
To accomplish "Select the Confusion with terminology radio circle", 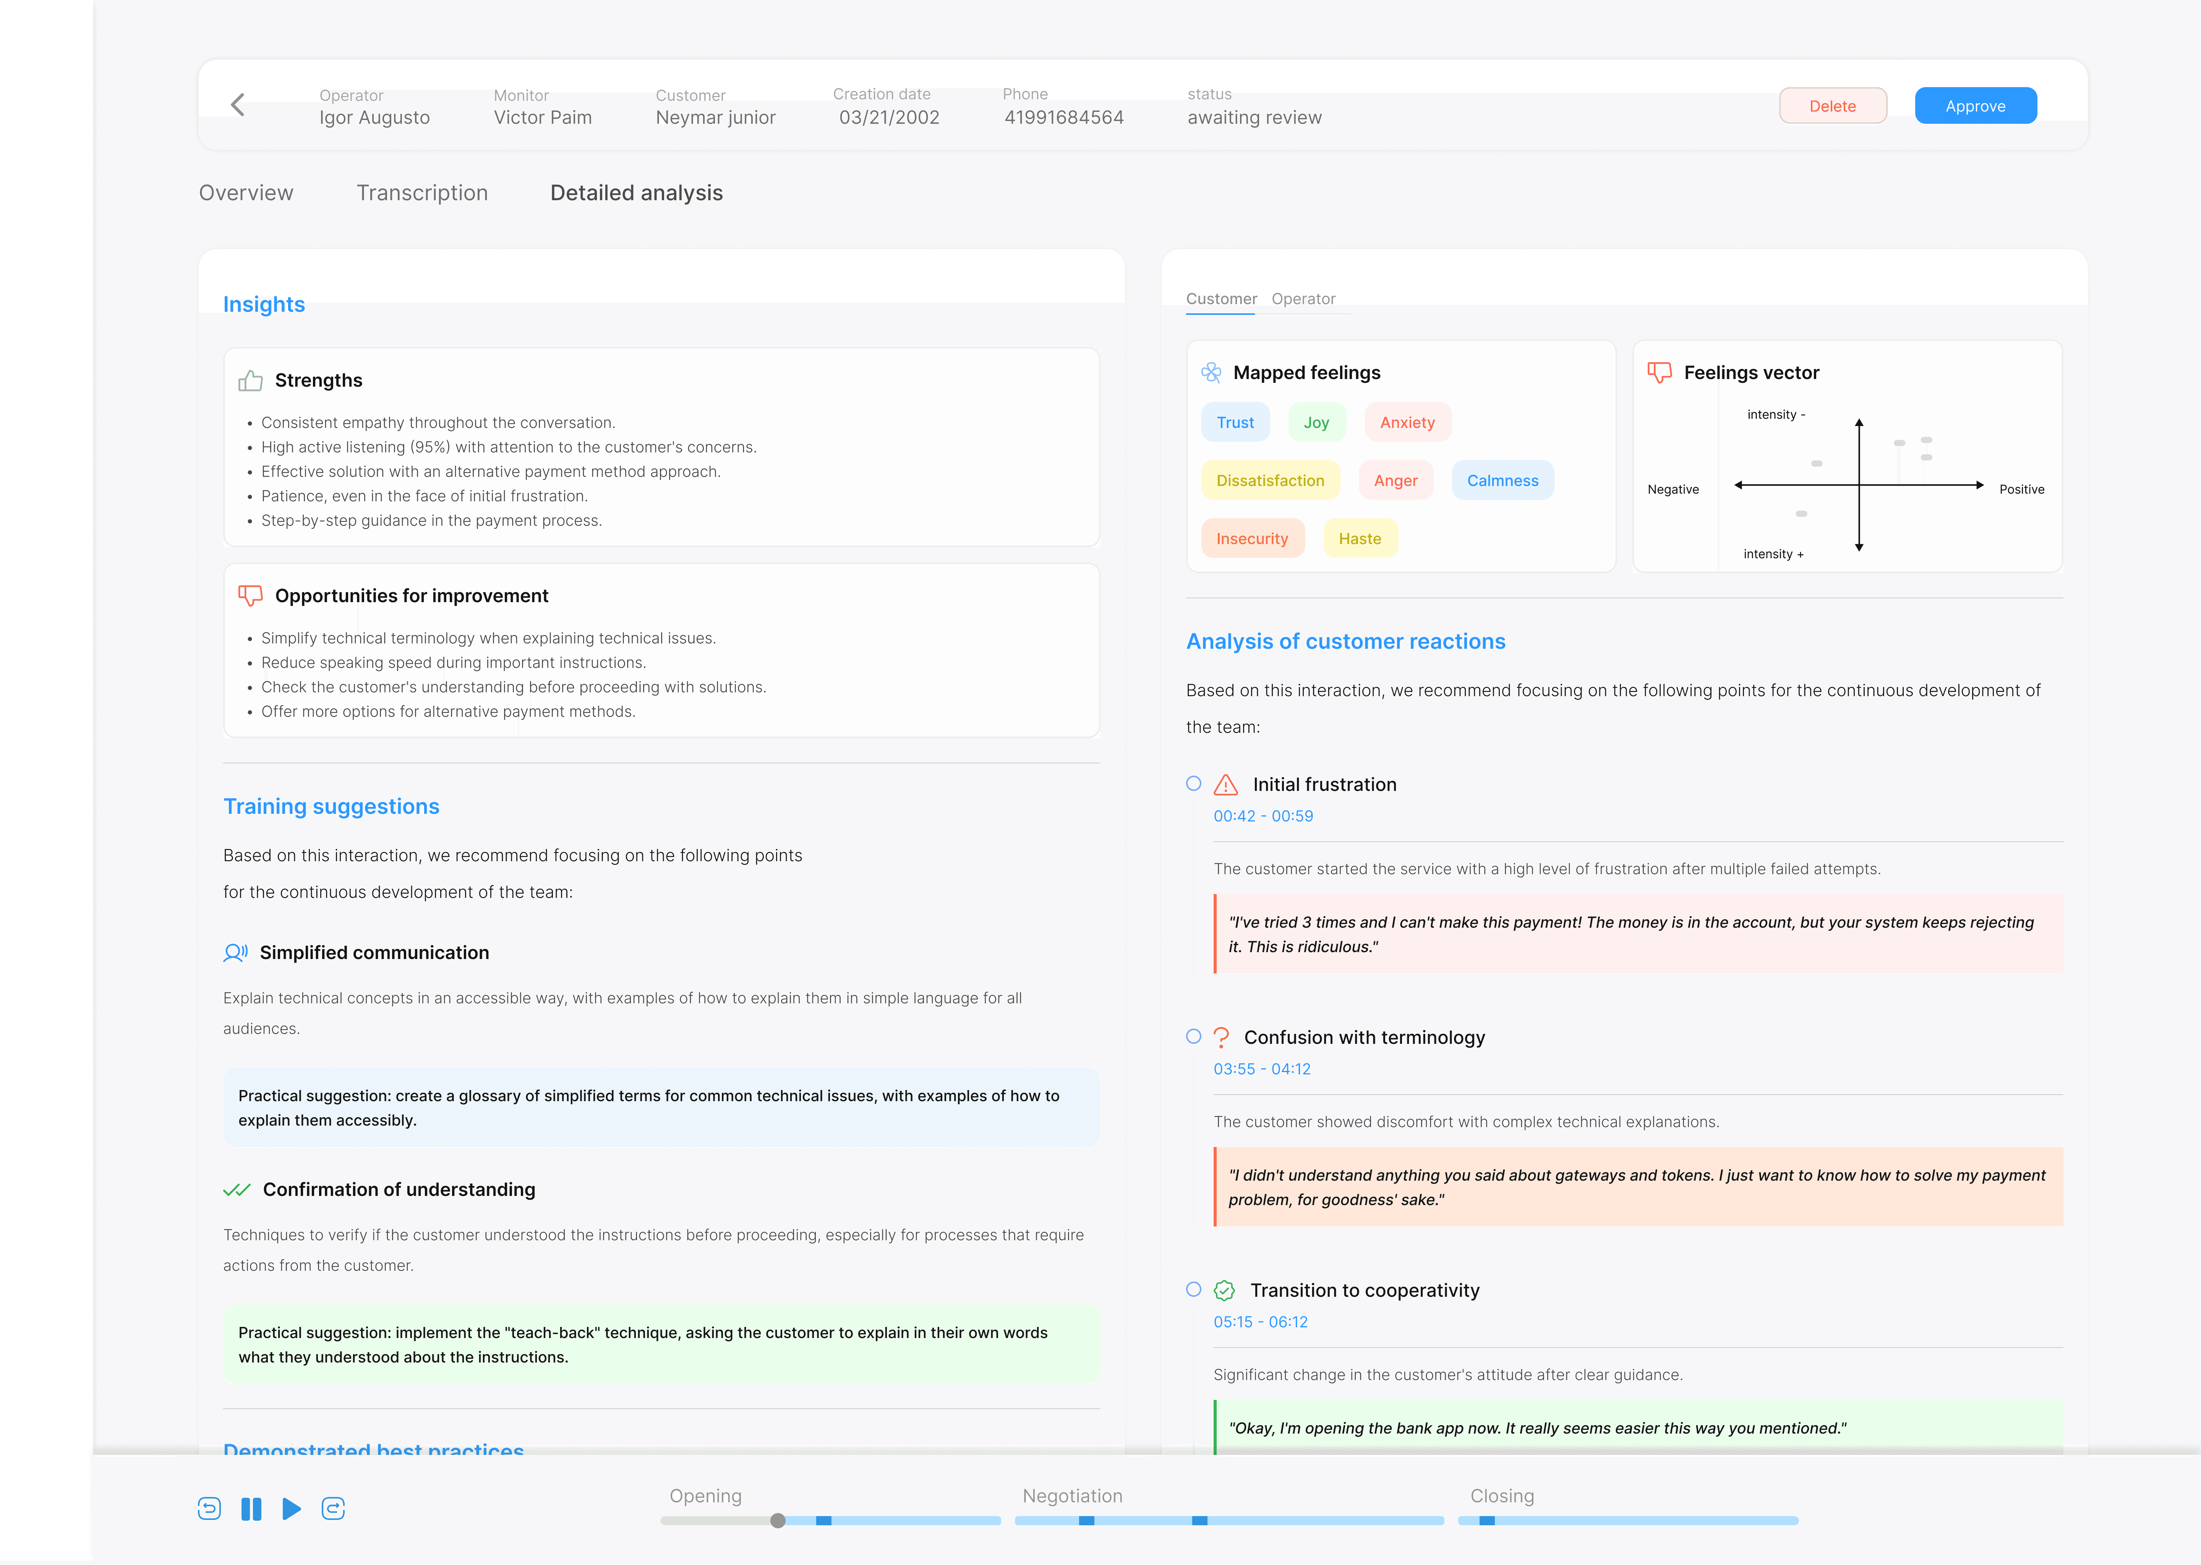I will [1194, 1036].
